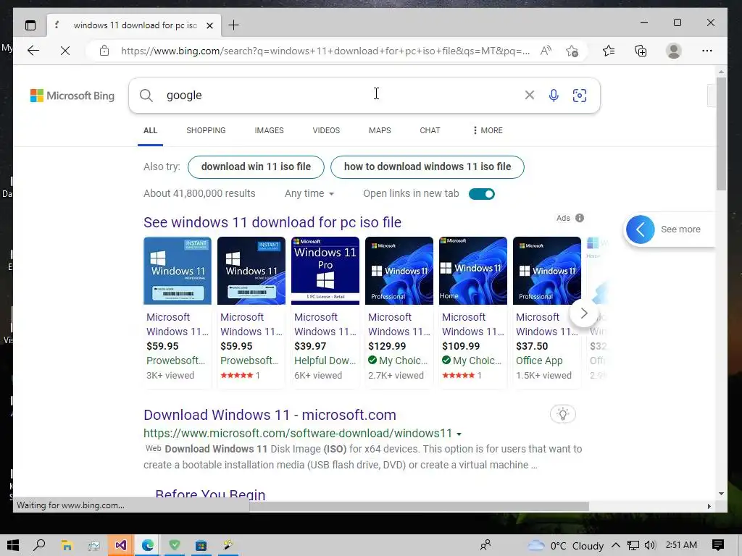The height and width of the screenshot is (556, 742).
Task: Open 'See windows 11 download for pc iso file'
Action: coord(272,222)
